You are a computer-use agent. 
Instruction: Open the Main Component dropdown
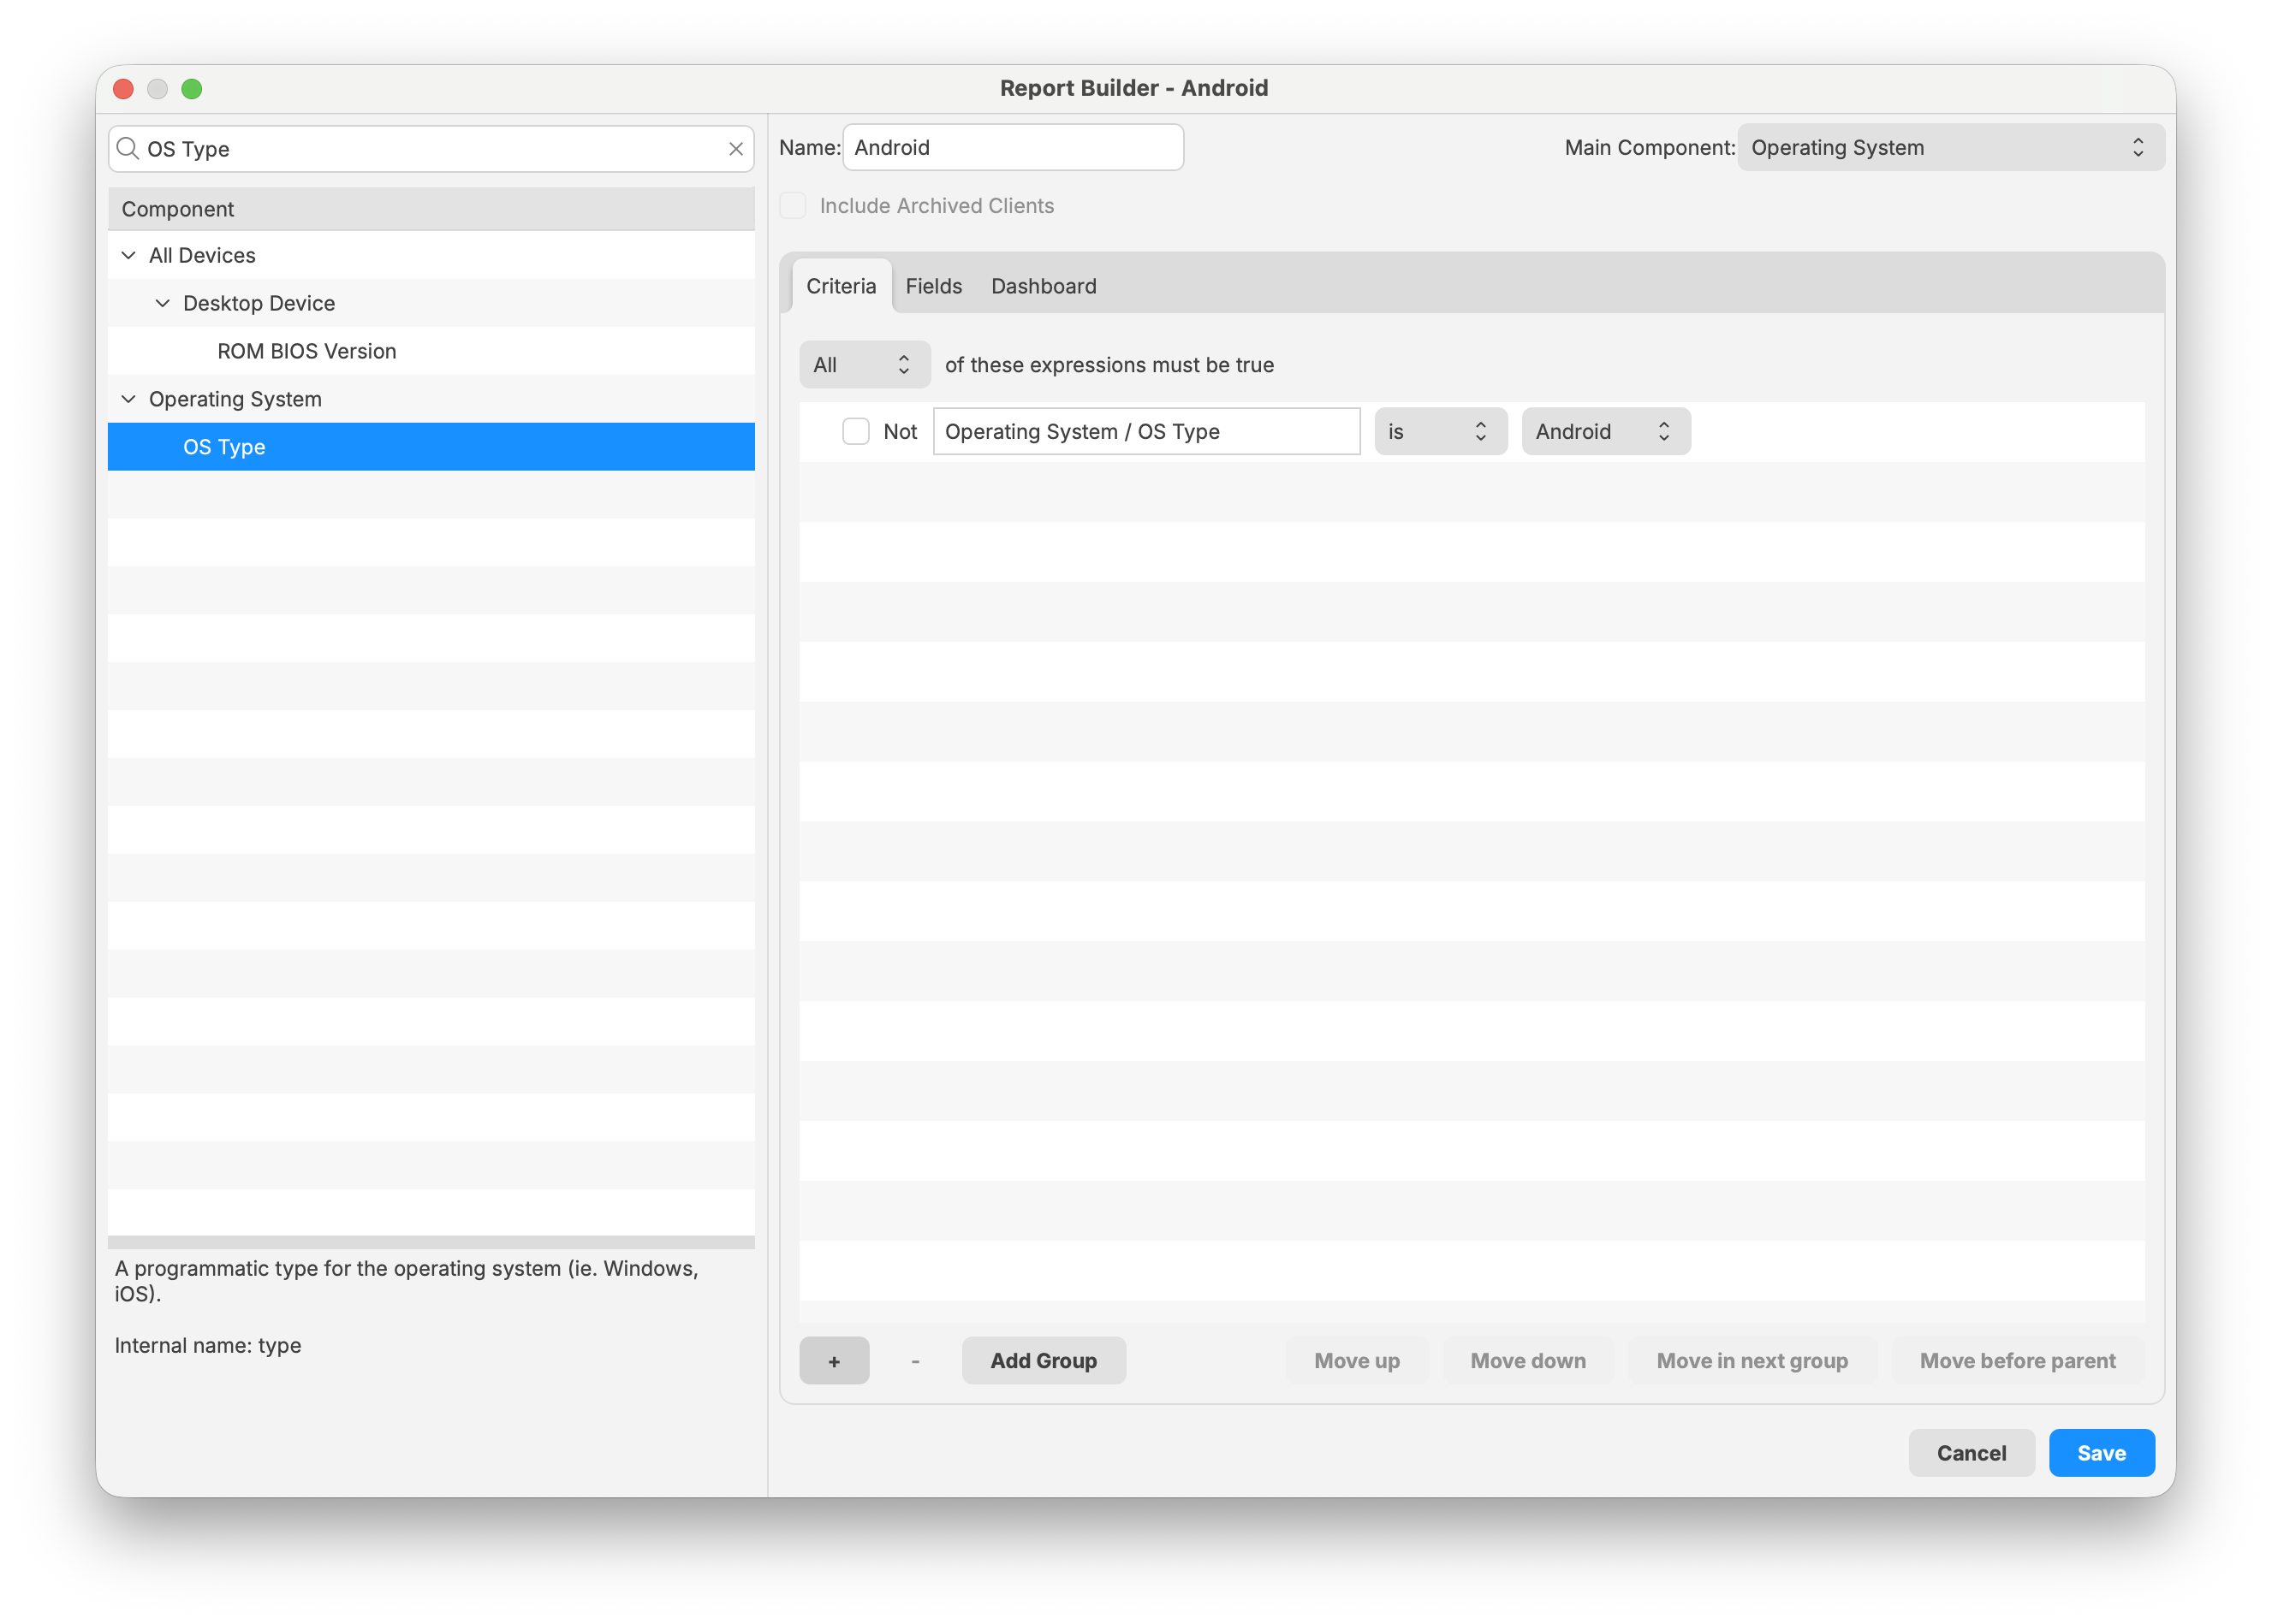pos(1950,147)
